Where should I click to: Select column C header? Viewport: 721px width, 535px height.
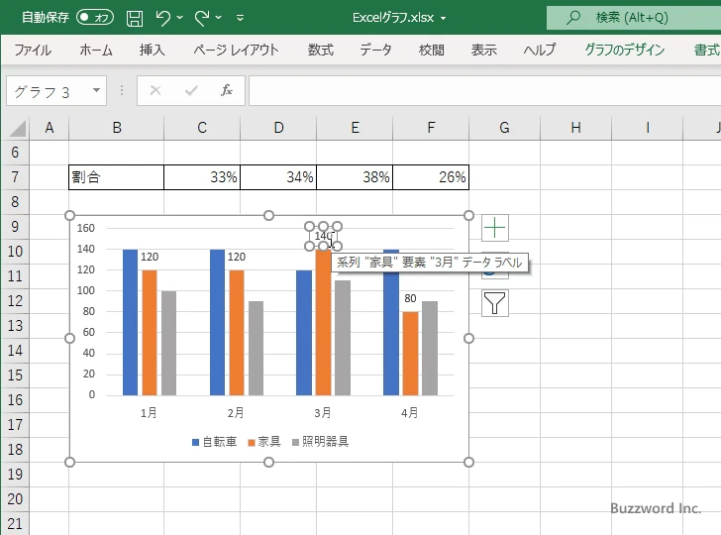pyautogui.click(x=202, y=128)
